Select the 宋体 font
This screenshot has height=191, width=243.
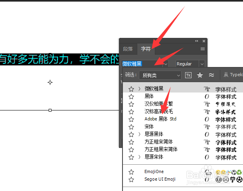click(149, 126)
